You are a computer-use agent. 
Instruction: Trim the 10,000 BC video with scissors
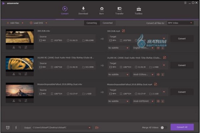pyautogui.click(x=14, y=74)
